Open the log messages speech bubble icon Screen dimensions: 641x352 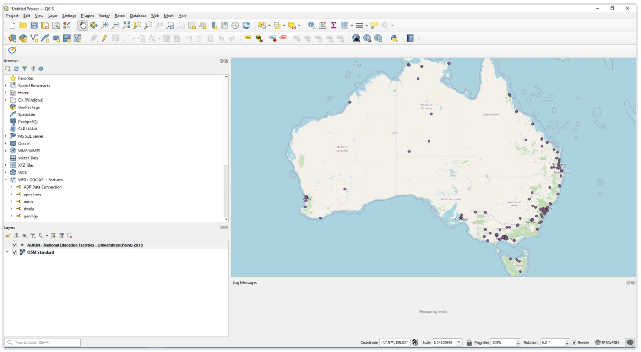click(x=630, y=342)
